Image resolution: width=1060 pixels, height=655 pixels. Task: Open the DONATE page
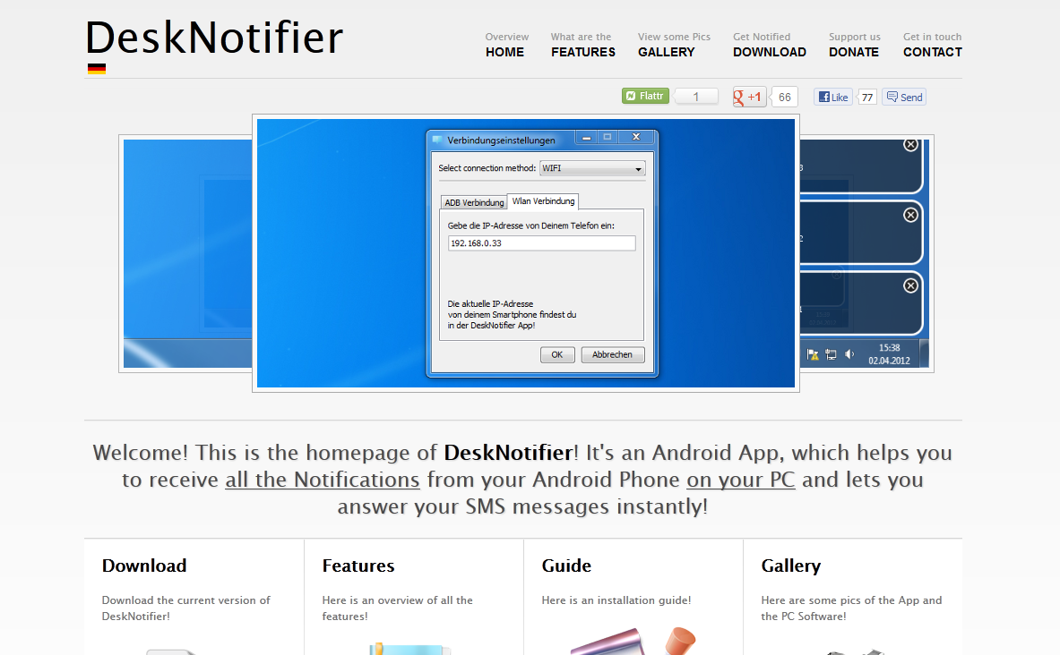tap(854, 52)
